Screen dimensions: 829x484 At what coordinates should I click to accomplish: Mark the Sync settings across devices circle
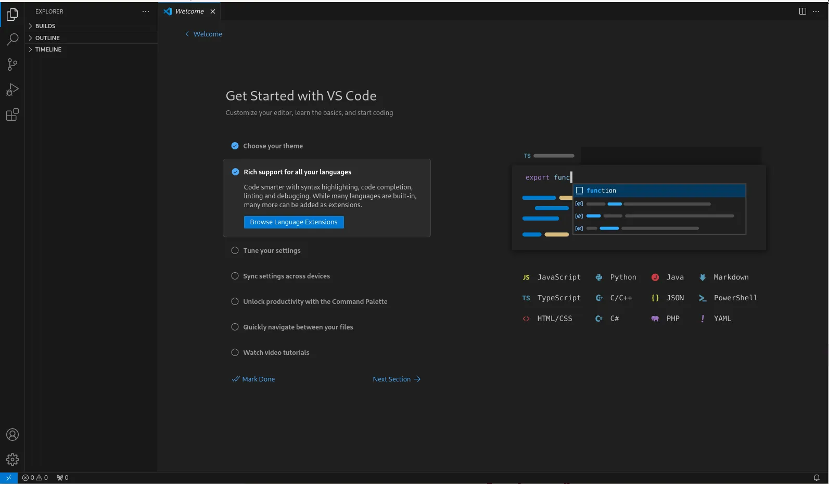(235, 276)
